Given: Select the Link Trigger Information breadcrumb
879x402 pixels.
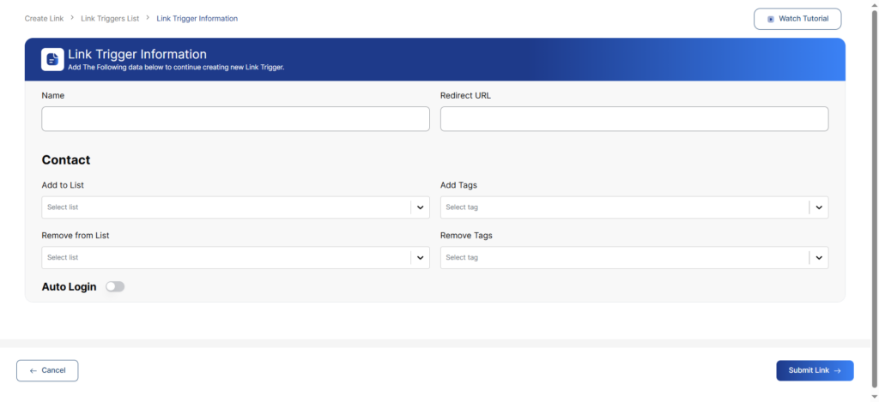Looking at the screenshot, I should pos(197,18).
